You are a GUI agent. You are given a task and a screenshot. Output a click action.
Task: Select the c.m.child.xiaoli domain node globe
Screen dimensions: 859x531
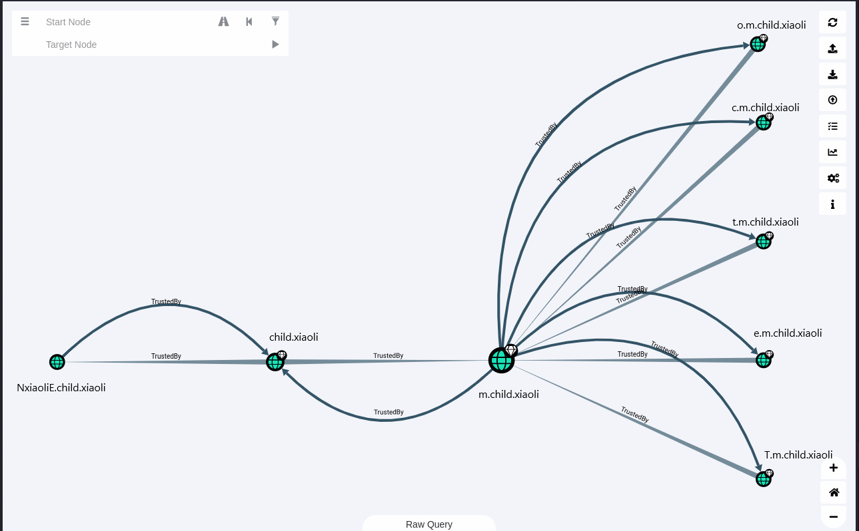click(x=764, y=122)
